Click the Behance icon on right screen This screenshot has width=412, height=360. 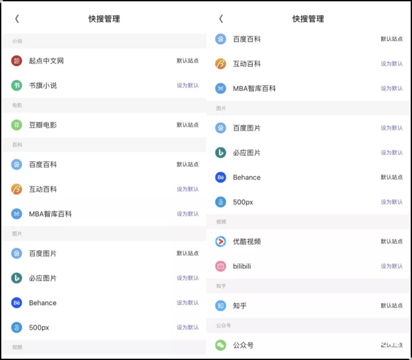(221, 177)
